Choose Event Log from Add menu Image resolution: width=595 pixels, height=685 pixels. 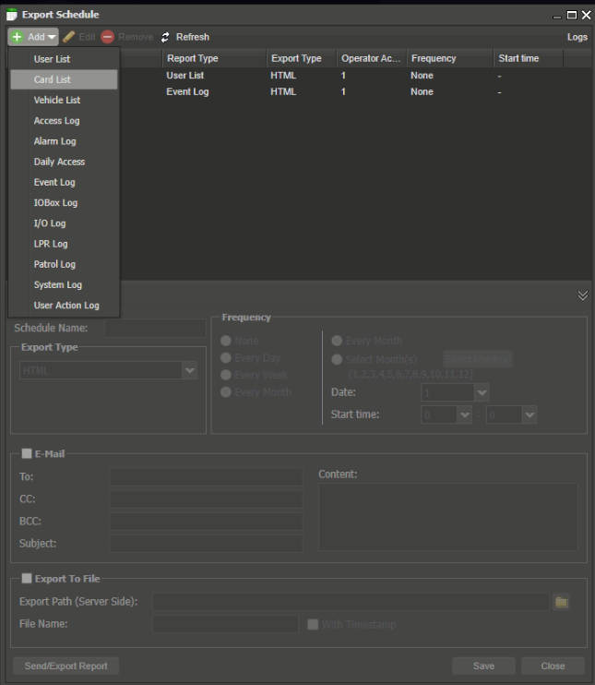[64, 182]
